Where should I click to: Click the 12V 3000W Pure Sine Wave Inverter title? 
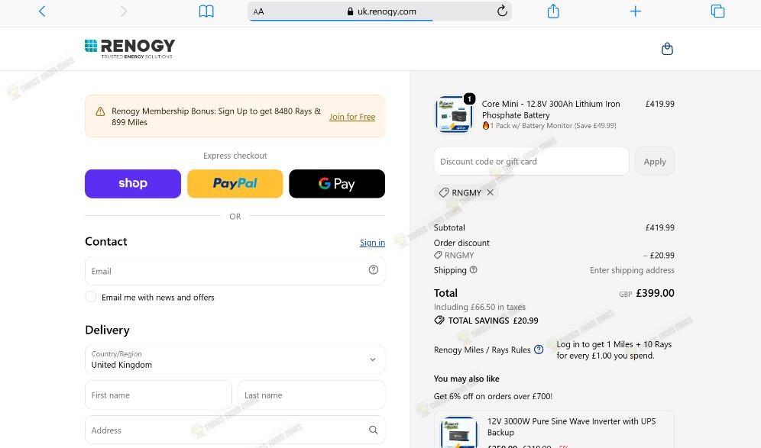point(572,427)
